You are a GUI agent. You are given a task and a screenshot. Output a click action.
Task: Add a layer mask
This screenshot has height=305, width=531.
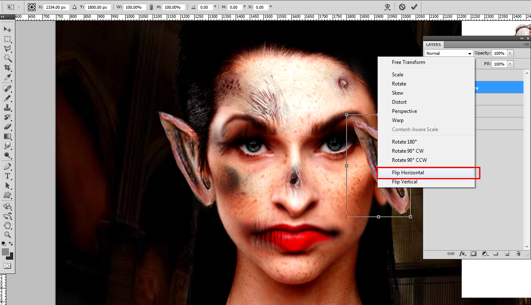click(473, 253)
